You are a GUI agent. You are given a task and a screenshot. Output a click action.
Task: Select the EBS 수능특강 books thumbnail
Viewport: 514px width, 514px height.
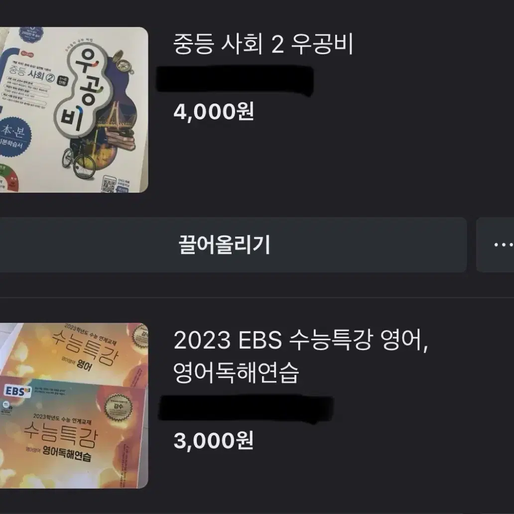(x=74, y=406)
